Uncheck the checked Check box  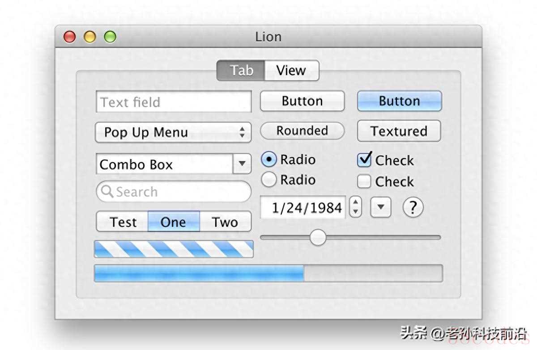364,160
